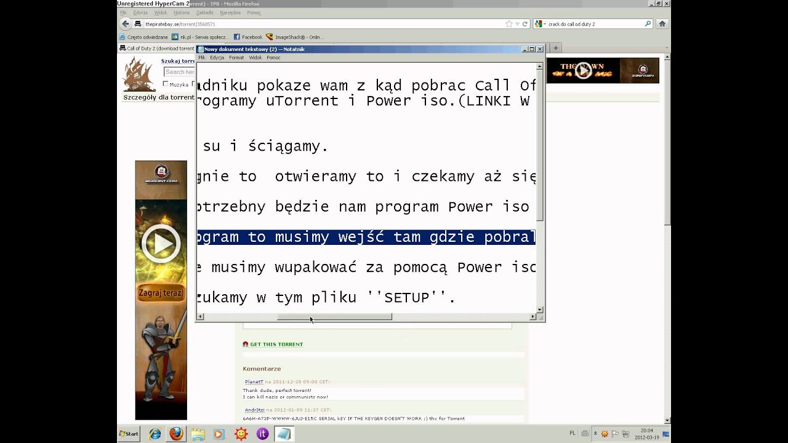Image resolution: width=788 pixels, height=443 pixels.
Task: Open Notepad Widok menu
Action: tap(255, 58)
